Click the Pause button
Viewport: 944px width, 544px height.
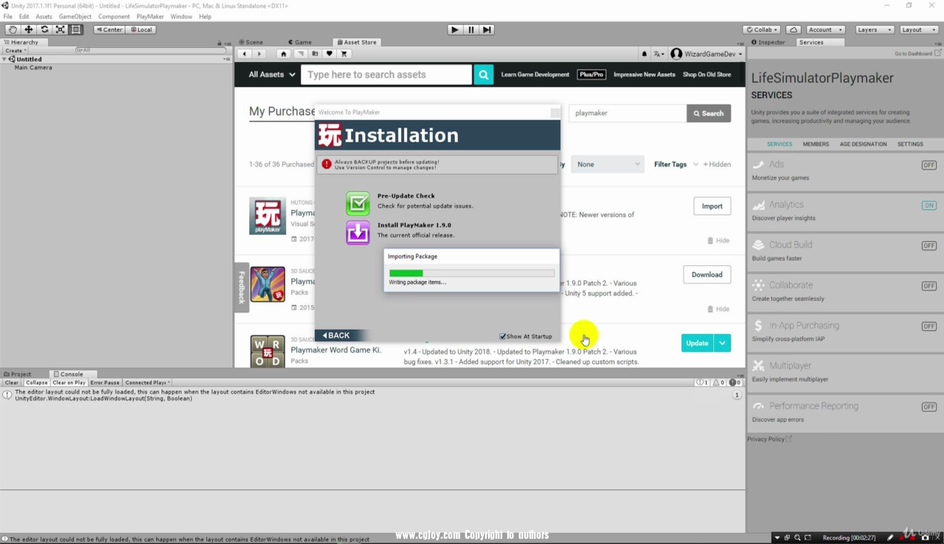pyautogui.click(x=471, y=29)
